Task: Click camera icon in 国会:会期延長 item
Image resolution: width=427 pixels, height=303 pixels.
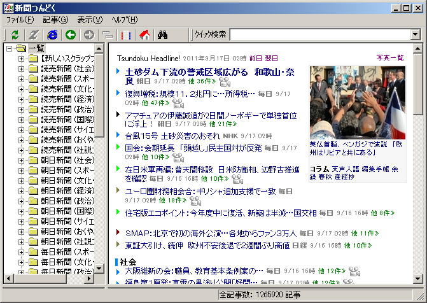Action: click(x=178, y=157)
